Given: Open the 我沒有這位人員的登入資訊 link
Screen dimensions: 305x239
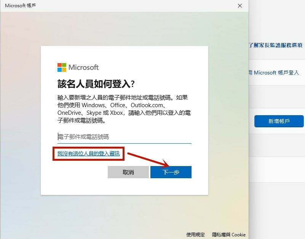Looking at the screenshot, I should click(88, 154).
